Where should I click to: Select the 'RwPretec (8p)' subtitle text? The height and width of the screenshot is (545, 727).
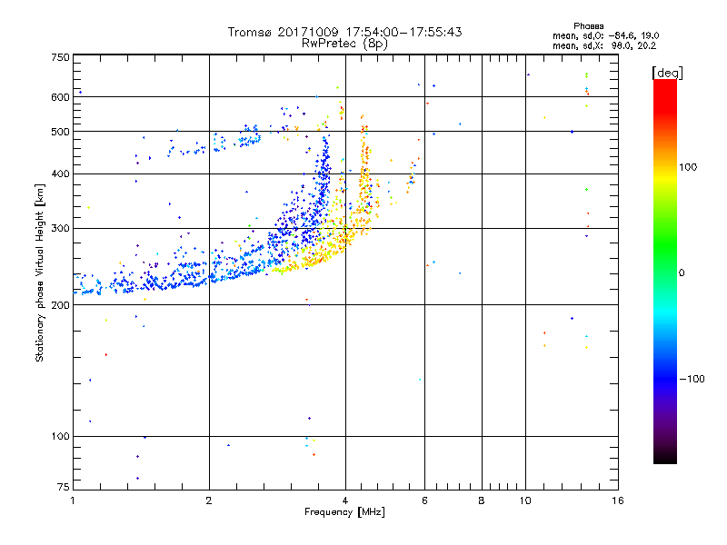[x=344, y=44]
